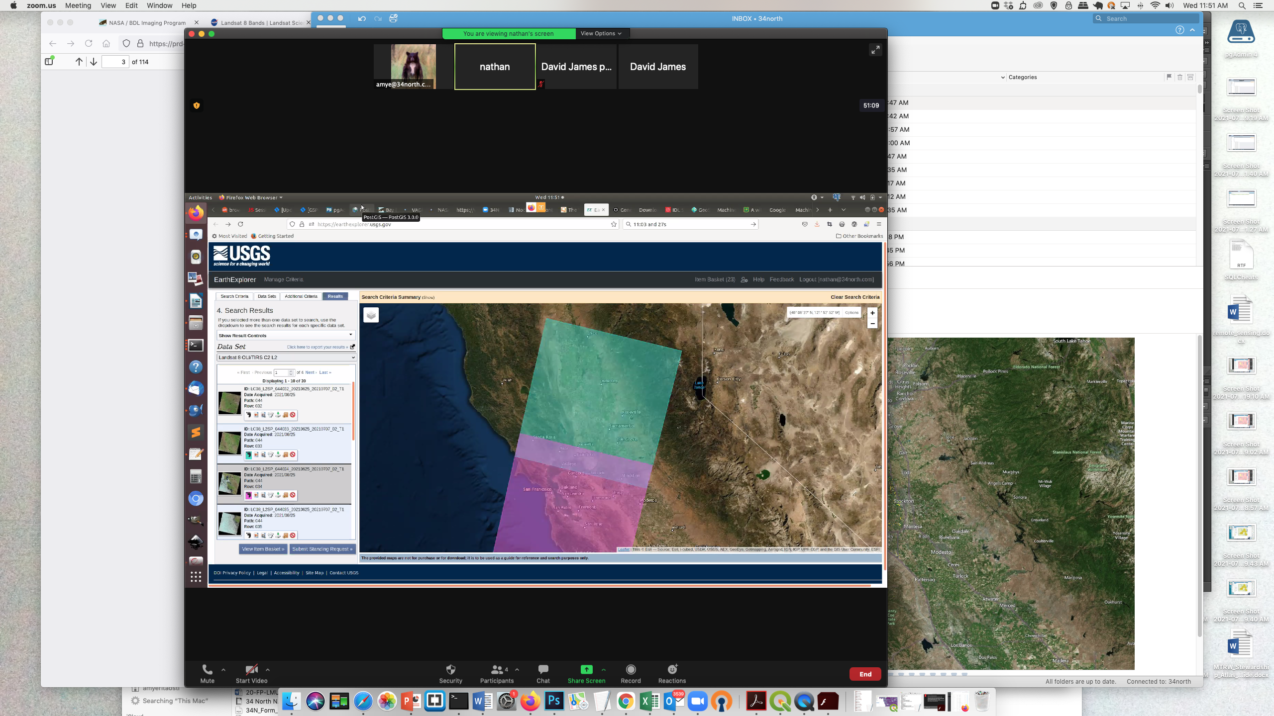This screenshot has height=716, width=1274.
Task: Exclude Row 034 scene from results
Action: pos(293,495)
